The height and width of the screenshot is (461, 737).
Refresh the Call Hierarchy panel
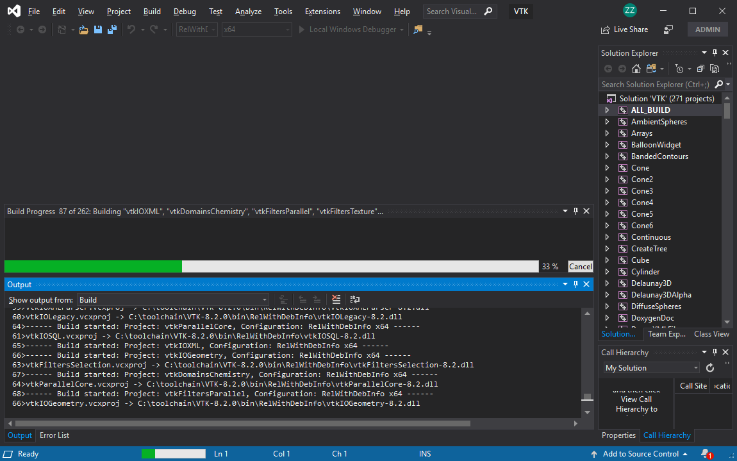click(710, 368)
